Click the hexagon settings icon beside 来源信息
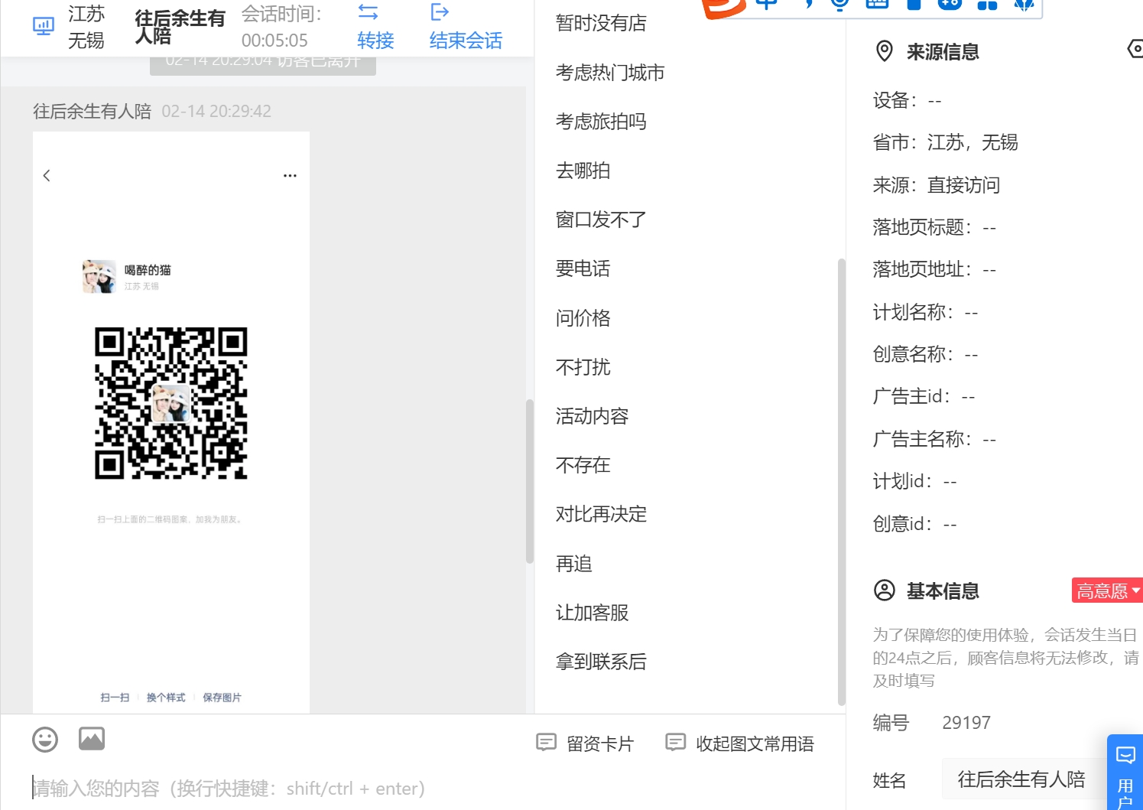This screenshot has height=810, width=1143. [1135, 49]
